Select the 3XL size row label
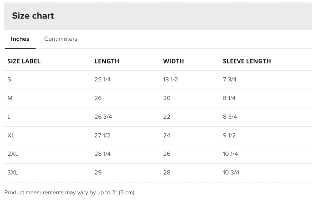The width and height of the screenshot is (312, 204). click(13, 172)
